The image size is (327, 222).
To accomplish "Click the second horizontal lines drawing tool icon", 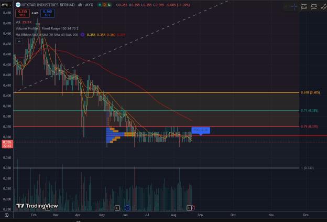I will pyautogui.click(x=313, y=7).
